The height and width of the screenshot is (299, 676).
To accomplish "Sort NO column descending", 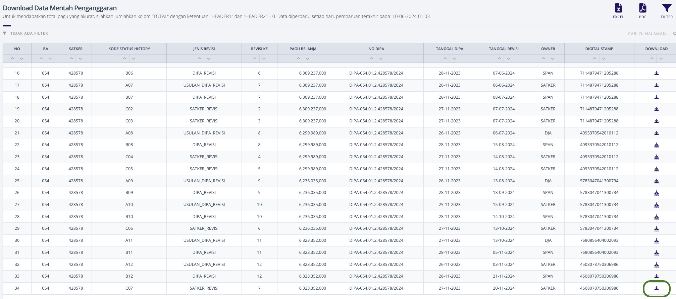I will pyautogui.click(x=21, y=59).
